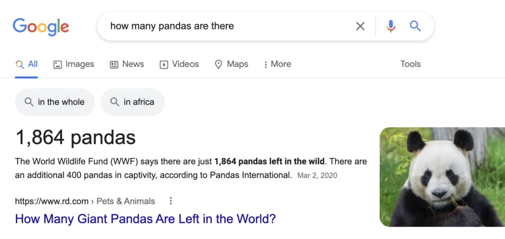Expand the More search categories menu
The width and height of the screenshot is (505, 239).
(x=278, y=64)
